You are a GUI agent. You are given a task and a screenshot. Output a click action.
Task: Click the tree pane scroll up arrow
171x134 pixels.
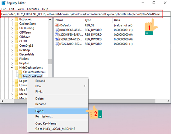[x=50, y=20]
